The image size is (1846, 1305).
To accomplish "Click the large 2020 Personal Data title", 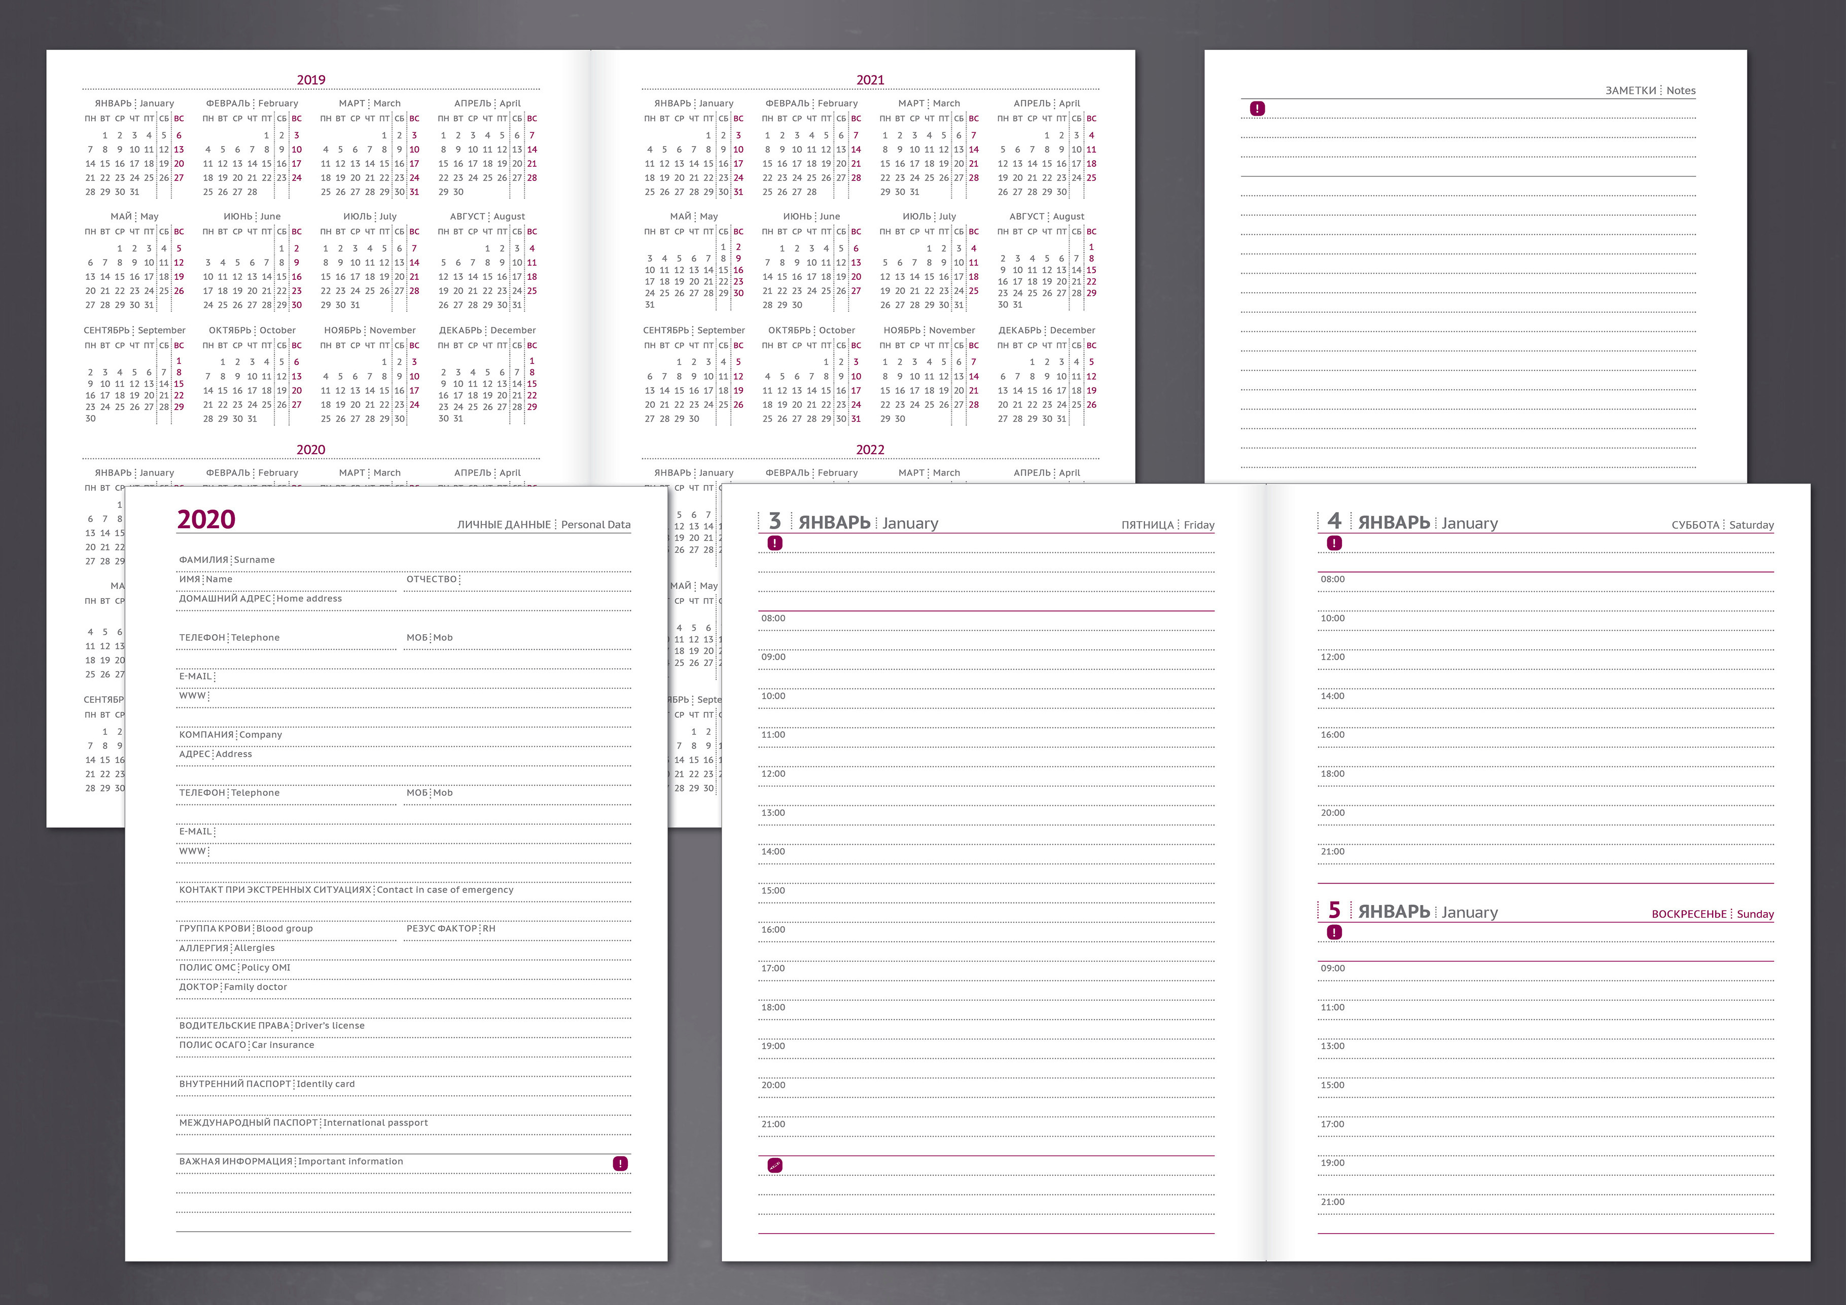I will pyautogui.click(x=206, y=519).
